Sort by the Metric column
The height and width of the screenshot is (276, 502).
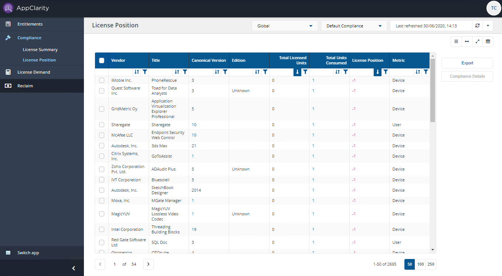point(418,72)
